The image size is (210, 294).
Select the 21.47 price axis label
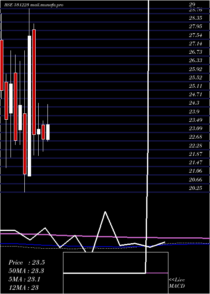coord(196,162)
